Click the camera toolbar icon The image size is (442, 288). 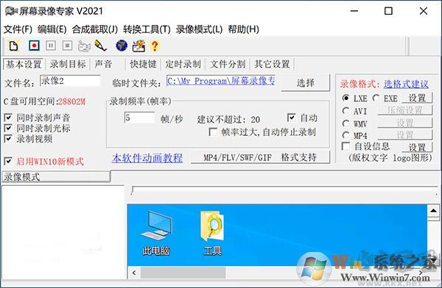pyautogui.click(x=84, y=46)
